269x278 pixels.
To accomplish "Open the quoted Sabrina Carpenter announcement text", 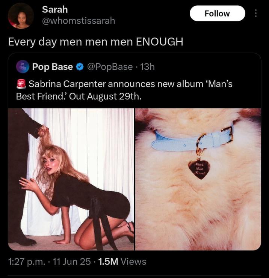I will [124, 90].
